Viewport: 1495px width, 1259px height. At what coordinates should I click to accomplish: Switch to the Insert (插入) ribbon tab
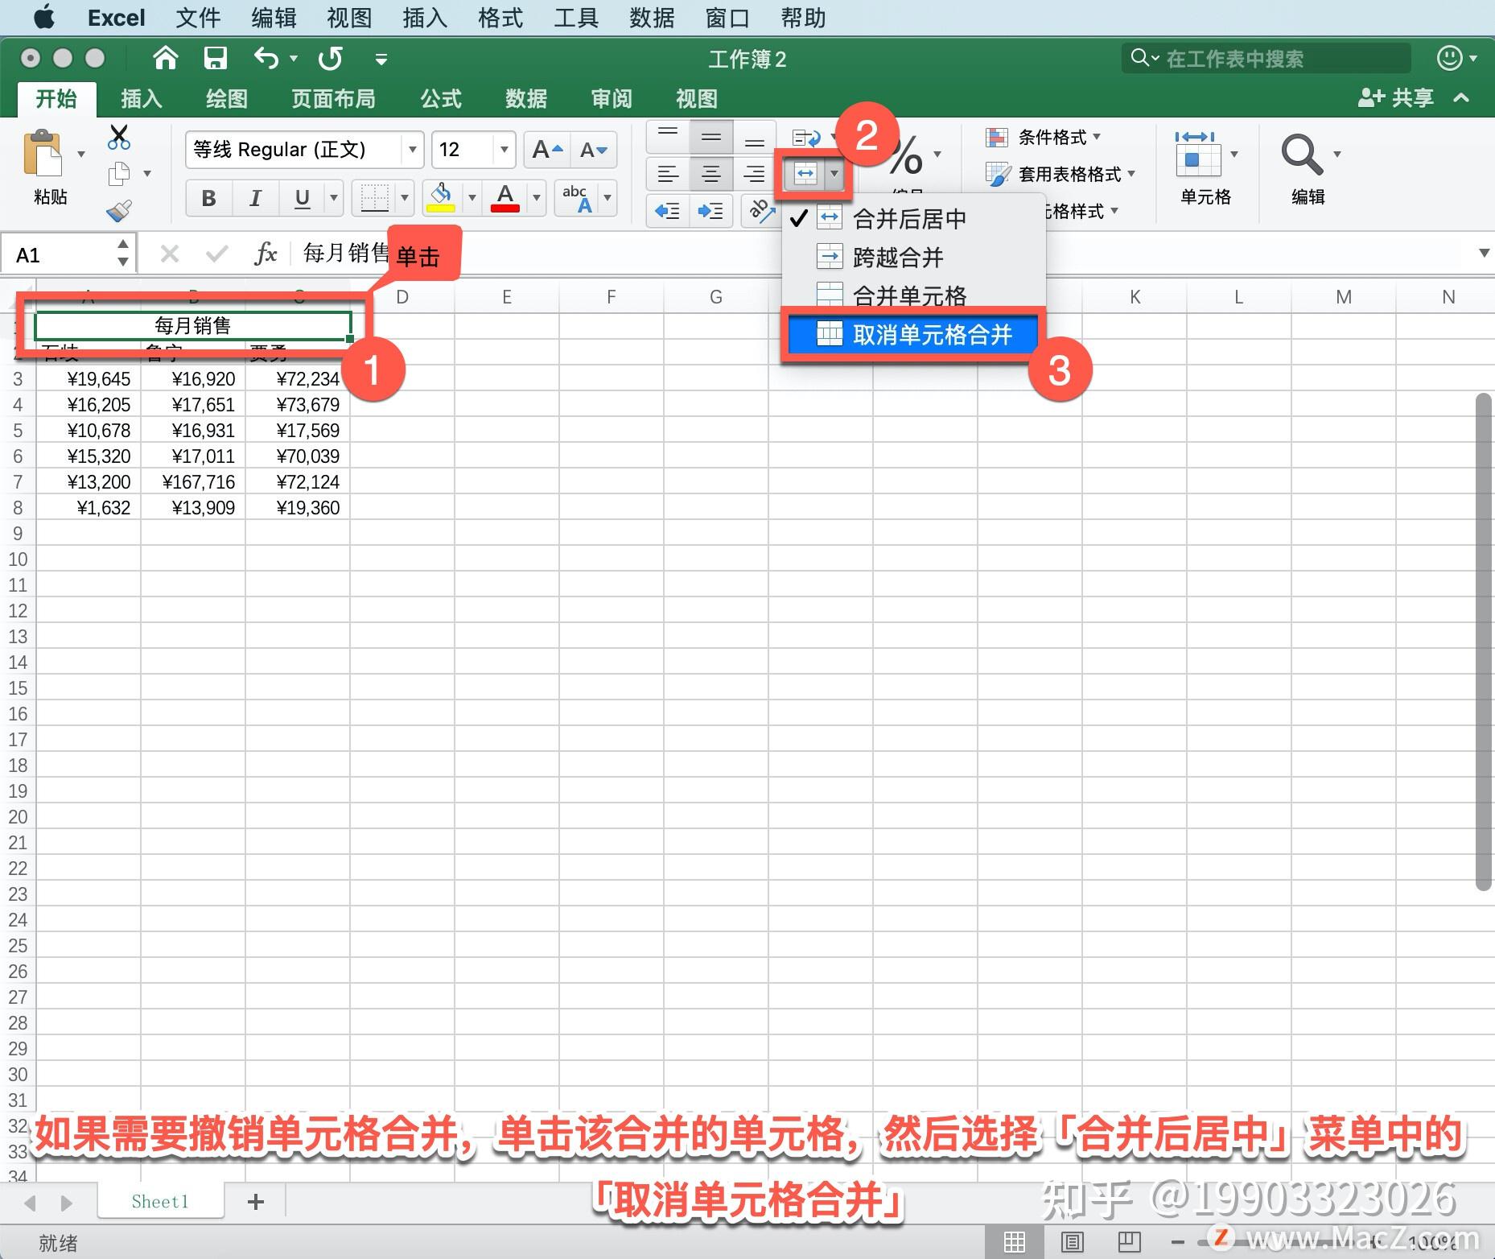tap(142, 99)
